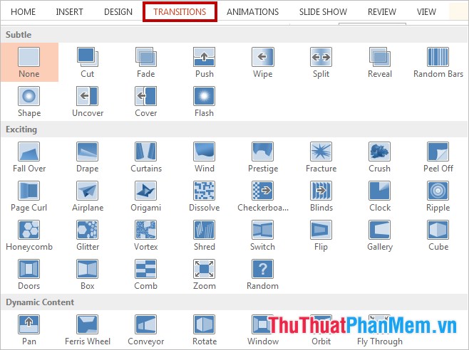
Task: Apply the Ripple transition
Action: point(438,196)
